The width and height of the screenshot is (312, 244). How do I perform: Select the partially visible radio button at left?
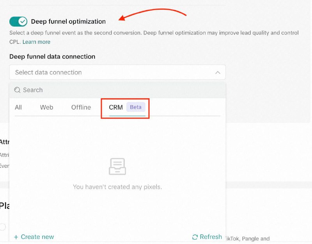[x=2, y=227]
